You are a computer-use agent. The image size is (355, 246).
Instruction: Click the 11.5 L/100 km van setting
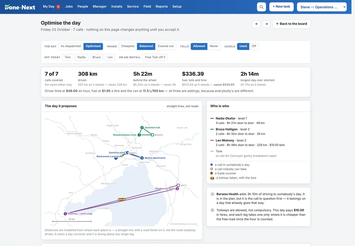coord(153,91)
